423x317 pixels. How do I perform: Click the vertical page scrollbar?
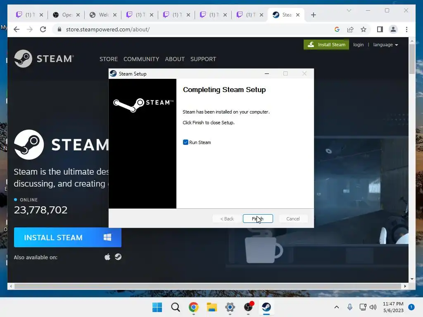coord(412,59)
